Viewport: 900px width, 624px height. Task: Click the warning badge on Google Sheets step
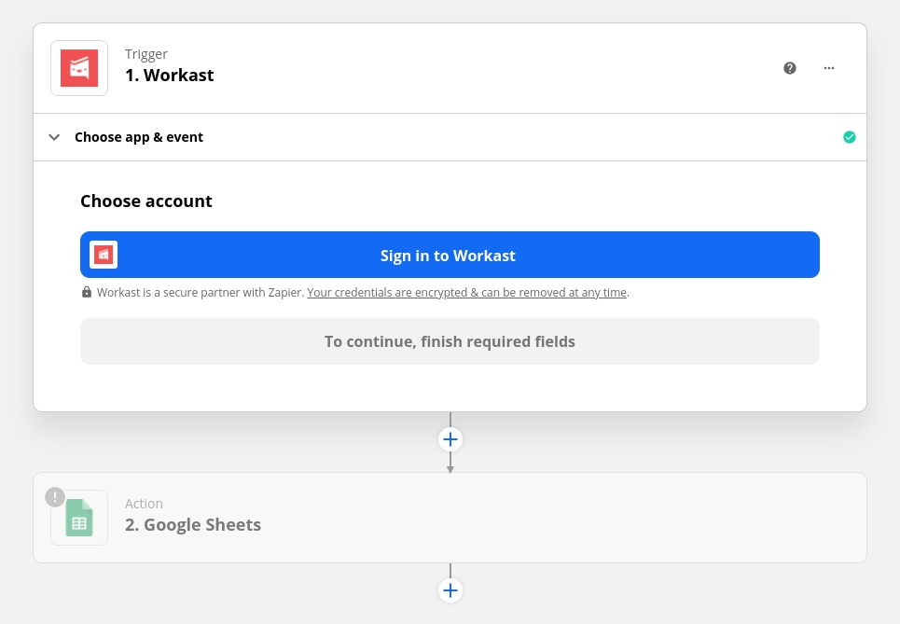point(55,497)
